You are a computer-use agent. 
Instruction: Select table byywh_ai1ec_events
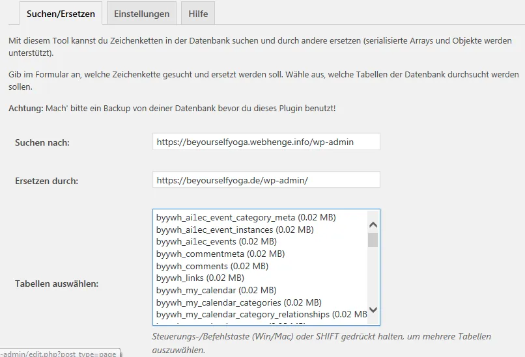click(x=216, y=242)
